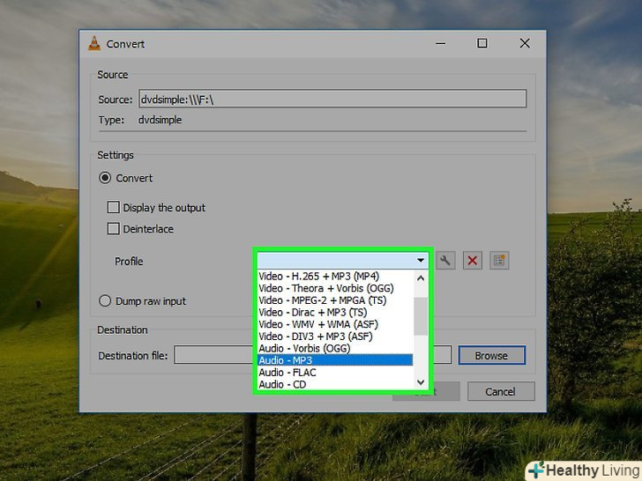
Task: Select the Convert radio button
Action: tap(105, 178)
